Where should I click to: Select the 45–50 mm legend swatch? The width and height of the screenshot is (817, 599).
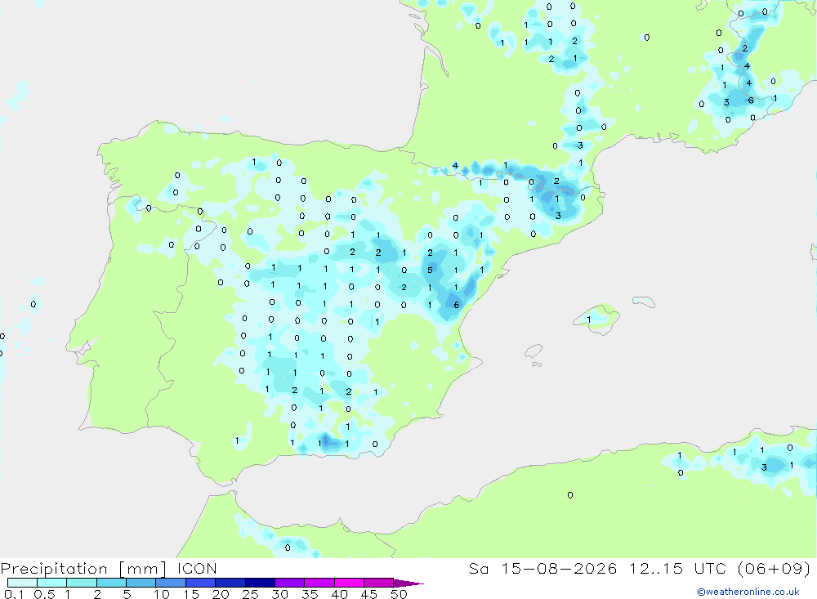[x=378, y=583]
